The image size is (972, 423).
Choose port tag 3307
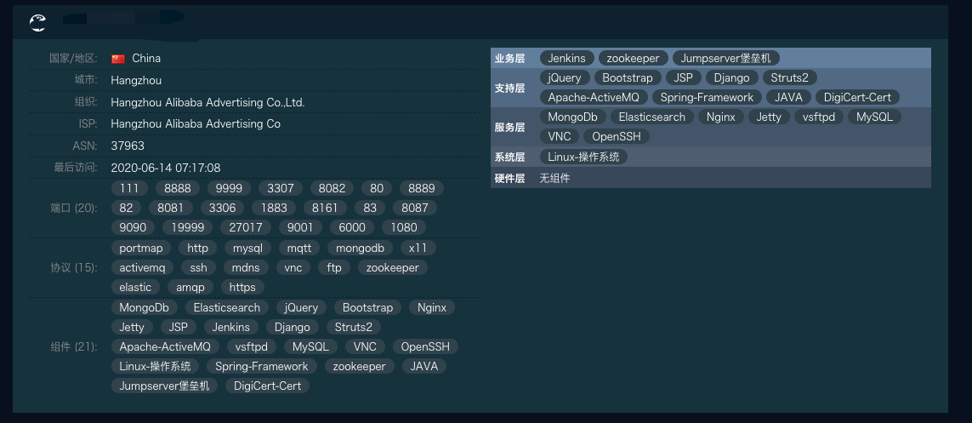click(x=280, y=188)
